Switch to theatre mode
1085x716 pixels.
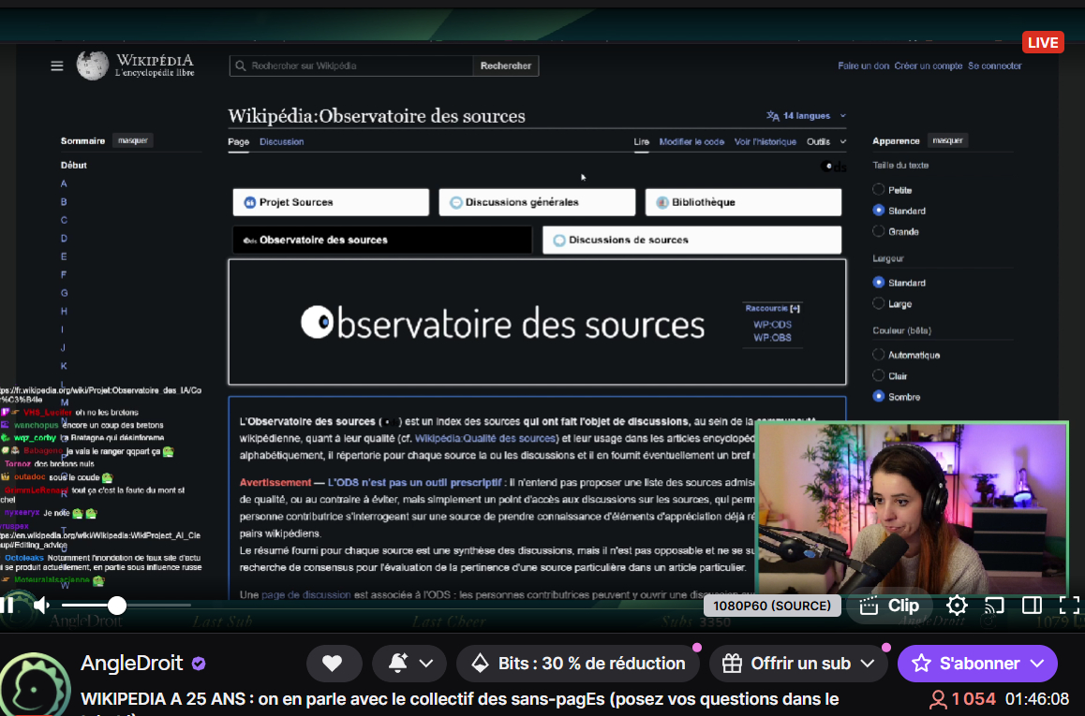tap(1032, 606)
